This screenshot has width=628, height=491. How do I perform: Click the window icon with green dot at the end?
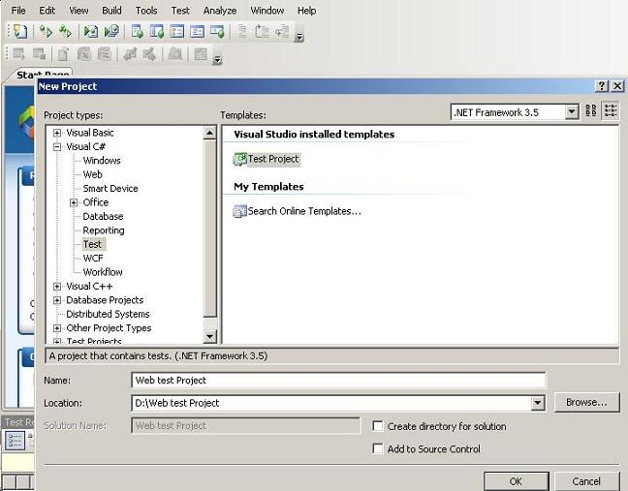[x=217, y=32]
